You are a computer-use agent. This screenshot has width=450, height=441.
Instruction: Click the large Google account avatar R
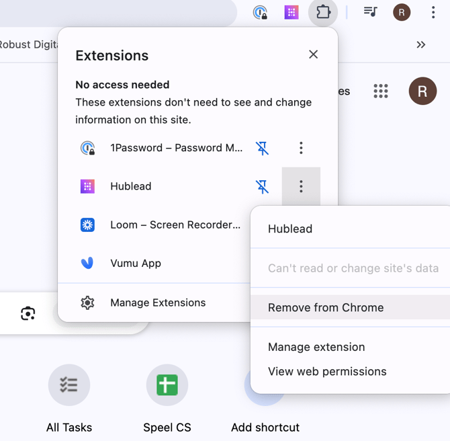tap(422, 91)
